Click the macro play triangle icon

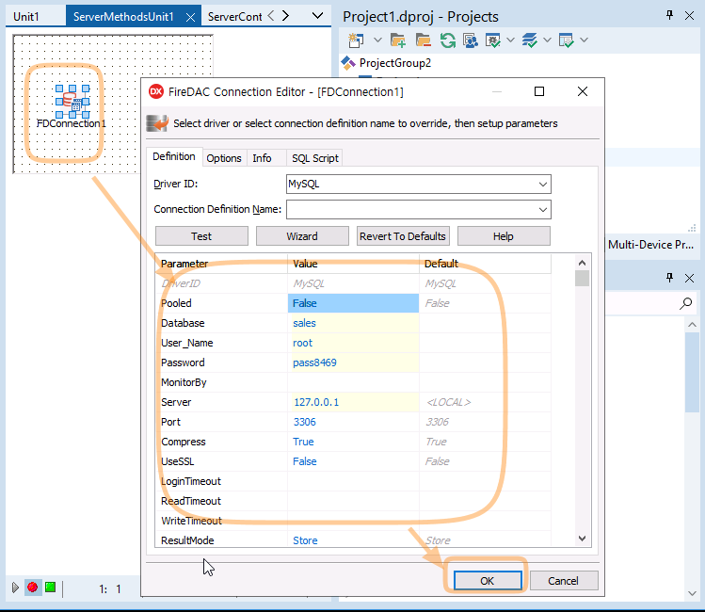click(15, 588)
